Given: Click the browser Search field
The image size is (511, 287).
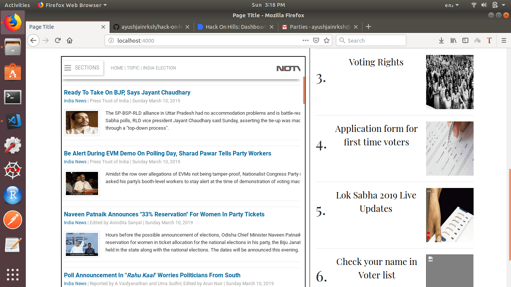Looking at the screenshot, I should (371, 40).
